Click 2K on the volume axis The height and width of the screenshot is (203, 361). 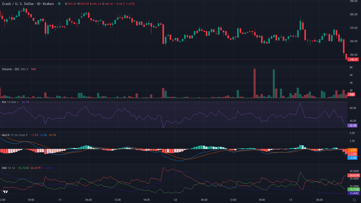point(351,90)
